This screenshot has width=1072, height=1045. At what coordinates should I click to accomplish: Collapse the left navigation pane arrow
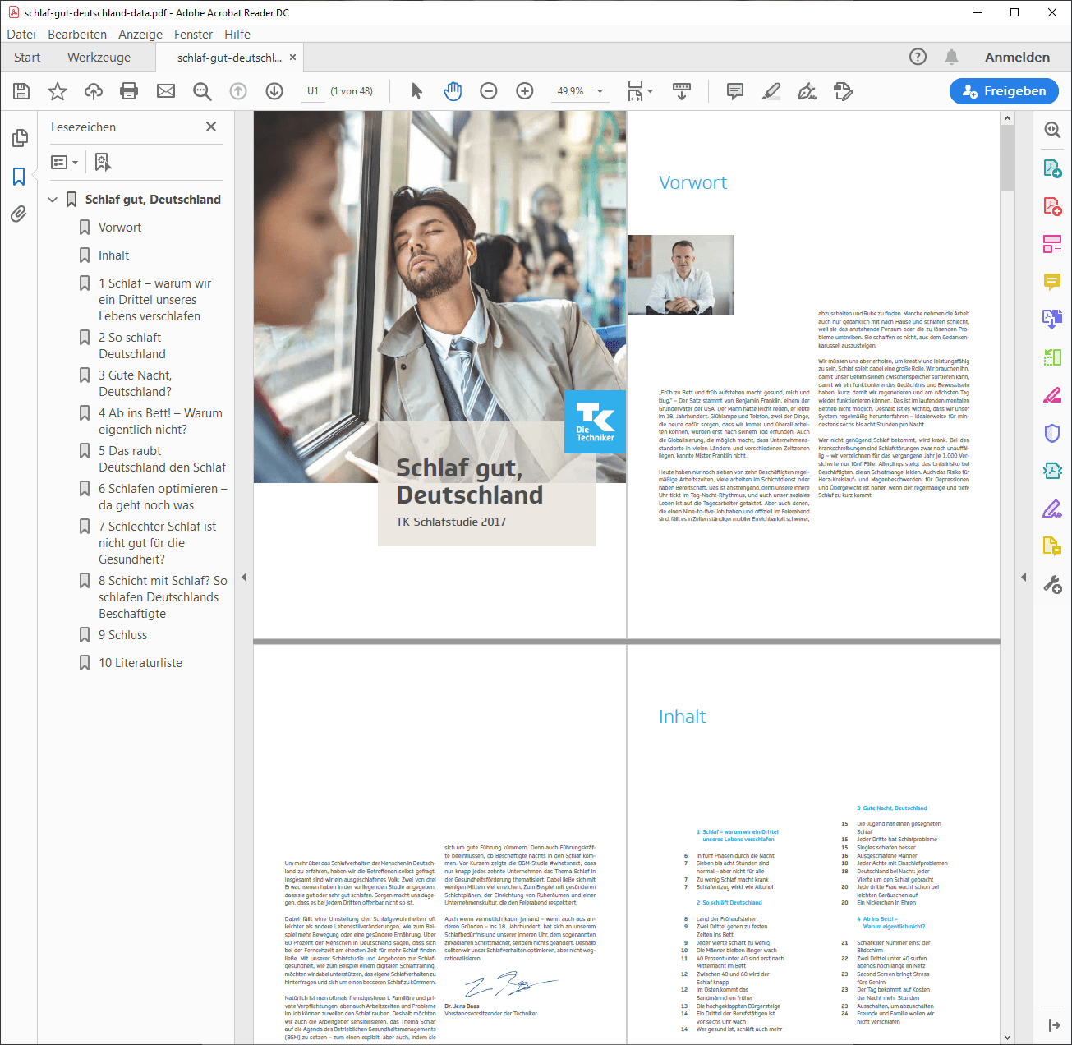tap(244, 578)
